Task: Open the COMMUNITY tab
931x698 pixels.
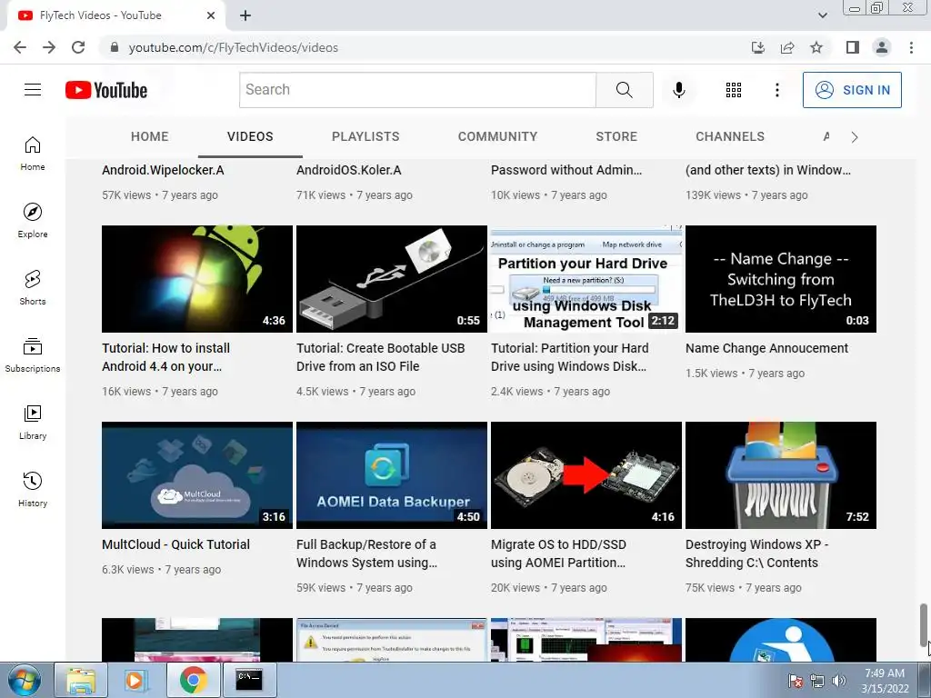Action: (x=497, y=136)
